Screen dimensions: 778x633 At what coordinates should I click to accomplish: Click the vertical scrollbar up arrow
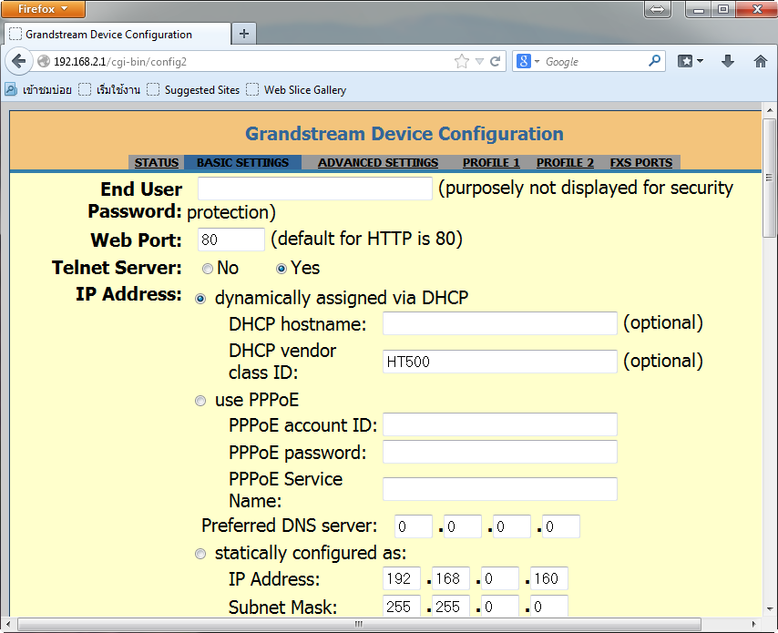(769, 110)
